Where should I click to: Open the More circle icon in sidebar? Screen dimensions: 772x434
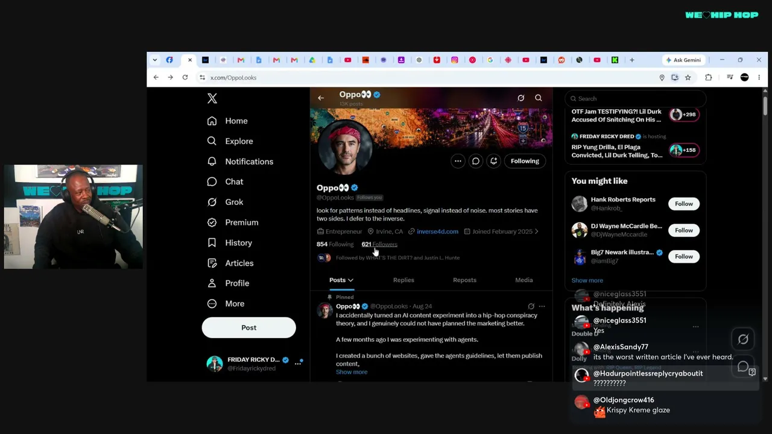[x=212, y=304]
